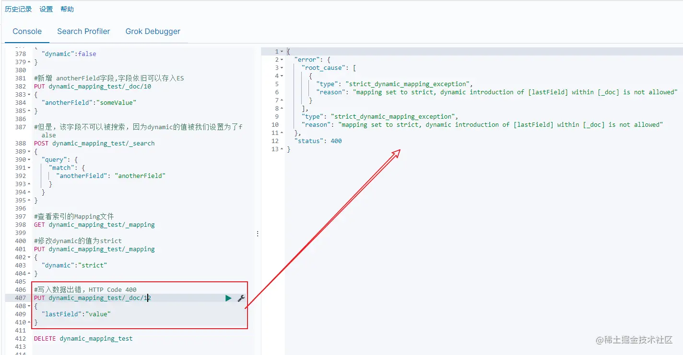
Task: Collapse root_cause fold at response line 3
Action: pos(282,68)
